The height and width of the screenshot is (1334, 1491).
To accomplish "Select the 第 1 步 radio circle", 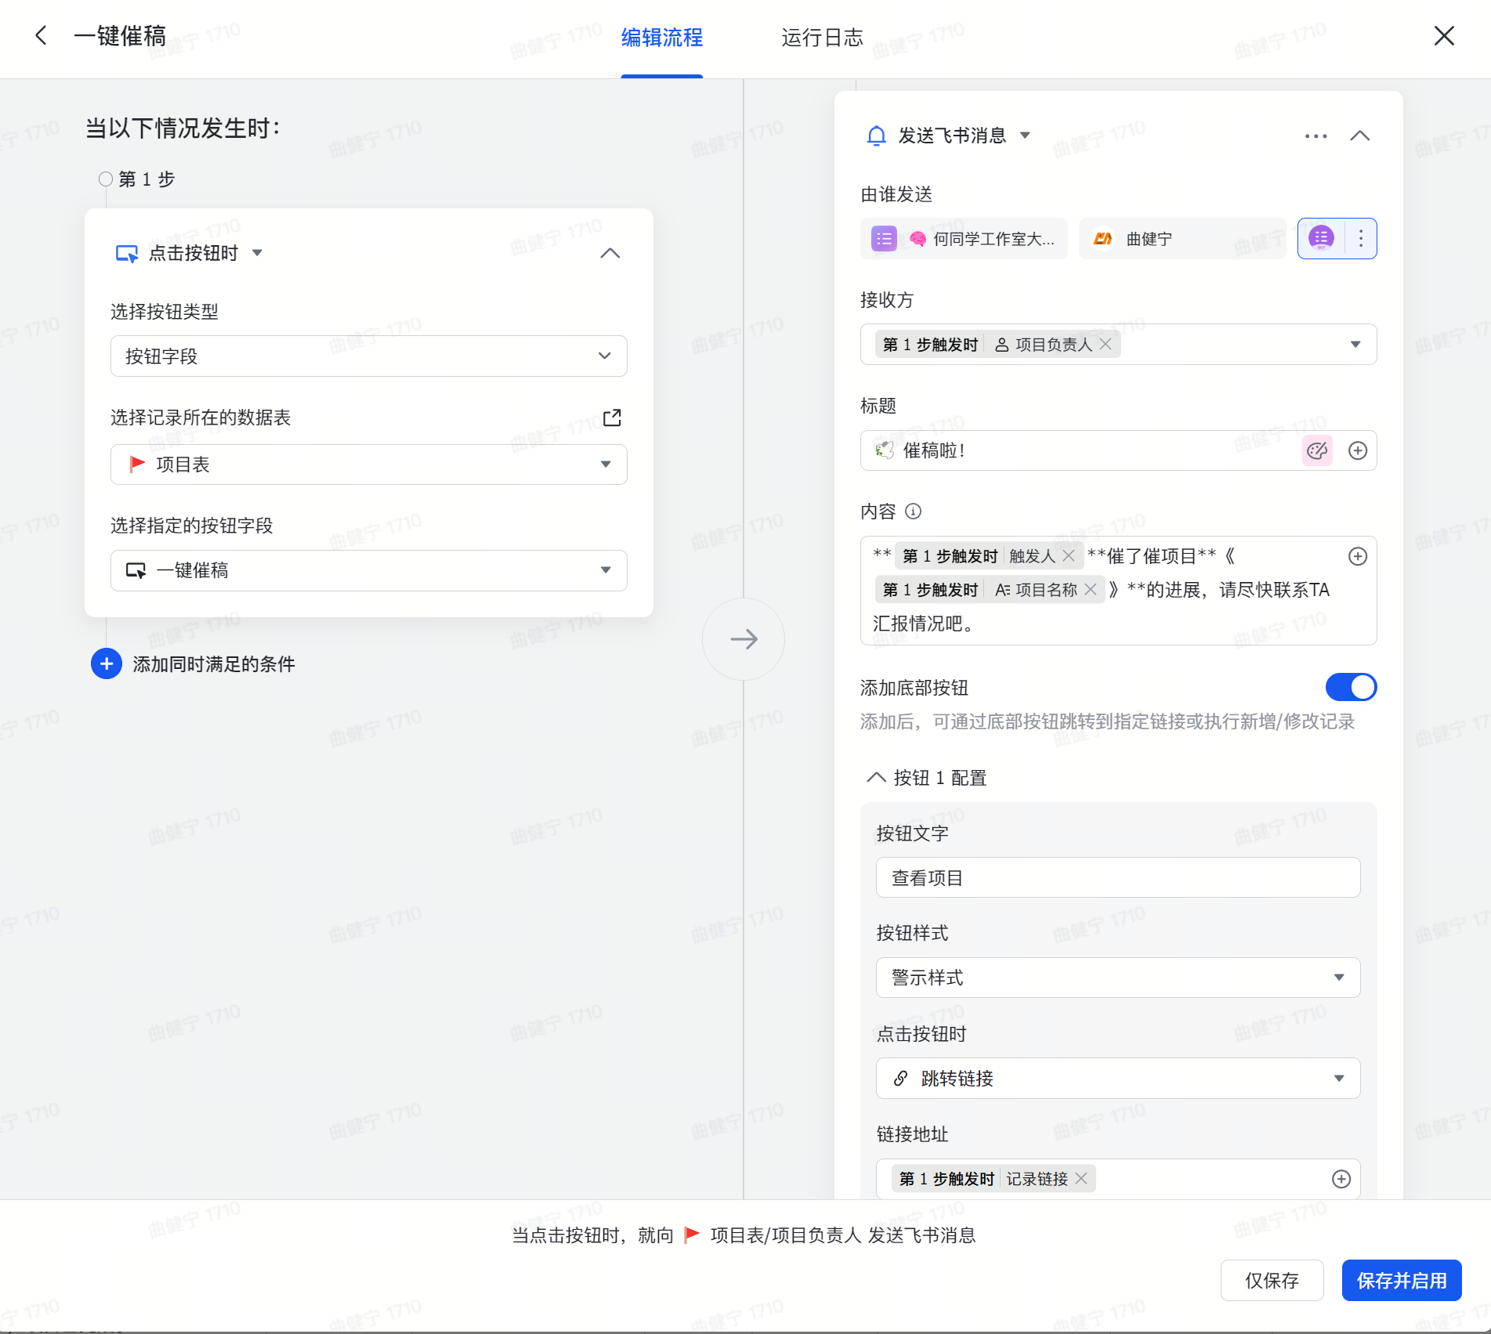I will tap(106, 179).
